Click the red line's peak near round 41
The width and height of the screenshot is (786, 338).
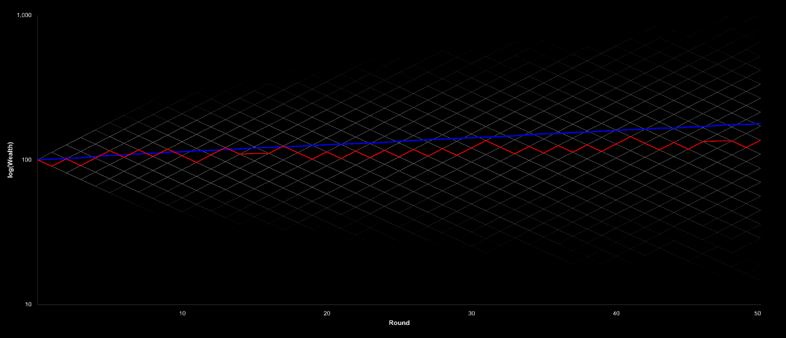[630, 136]
